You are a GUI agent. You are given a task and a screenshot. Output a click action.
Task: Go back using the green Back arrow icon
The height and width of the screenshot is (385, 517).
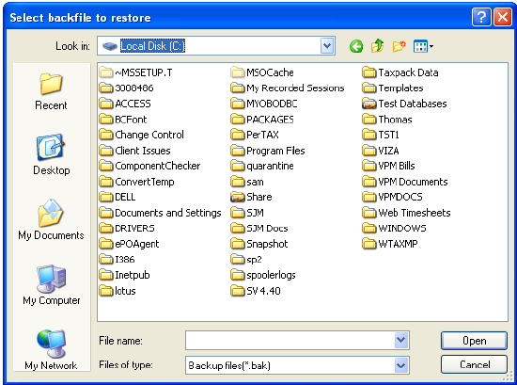pyautogui.click(x=356, y=46)
